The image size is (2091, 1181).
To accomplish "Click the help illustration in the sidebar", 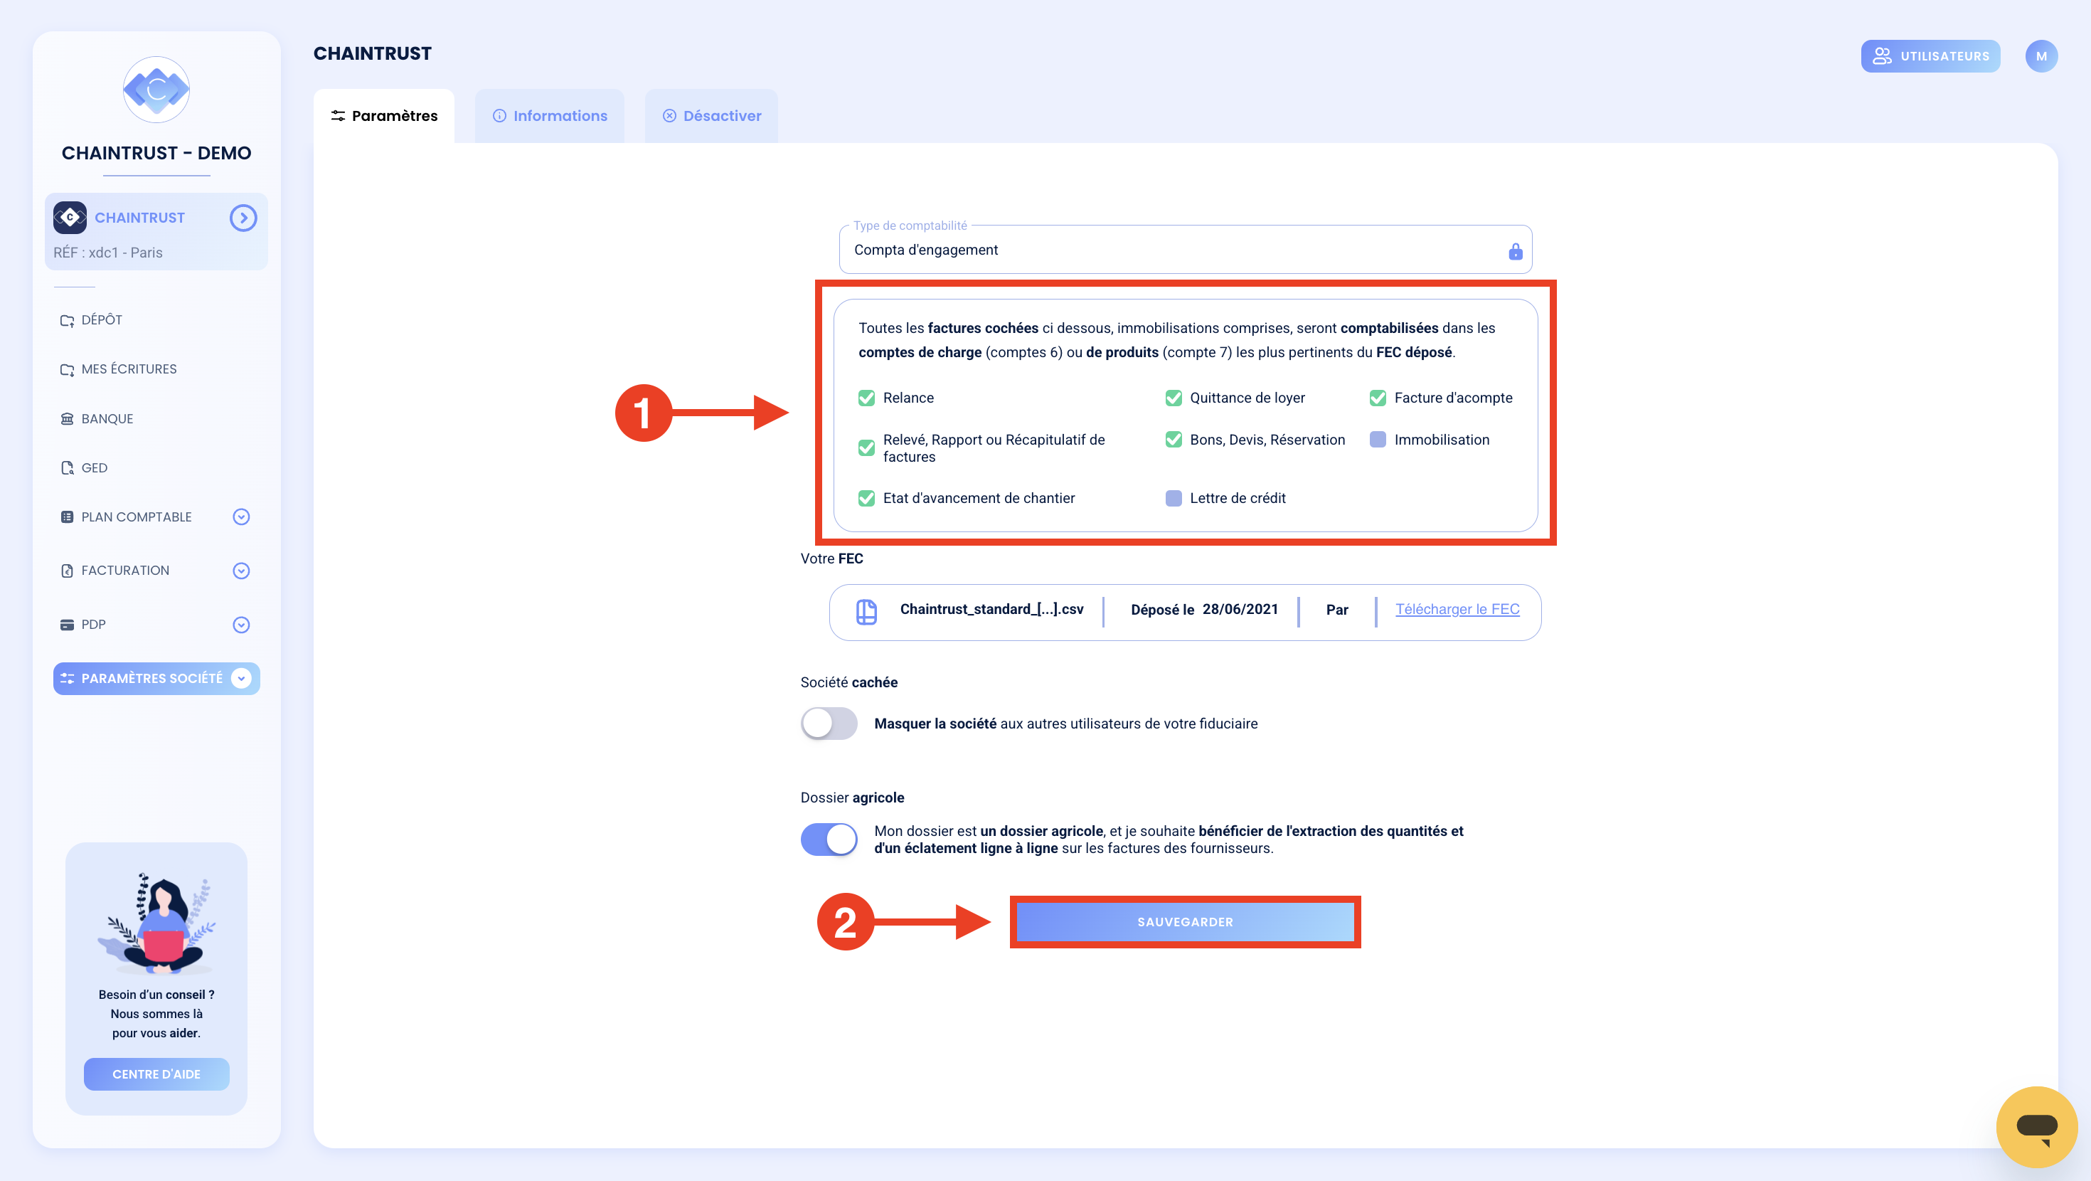I will 156,923.
